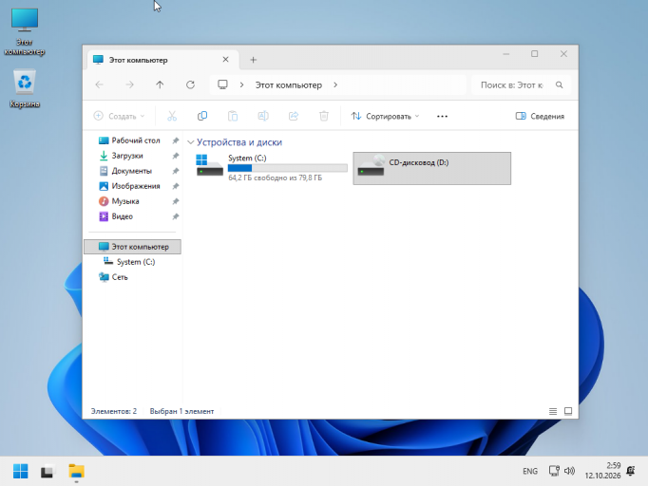Add a new Explorer tab
The width and height of the screenshot is (648, 486).
(x=254, y=60)
